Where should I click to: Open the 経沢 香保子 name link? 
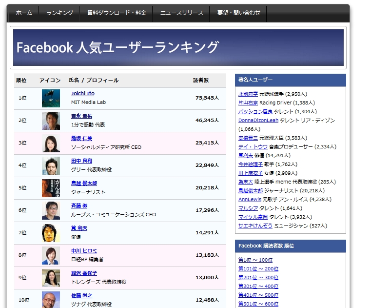84,273
